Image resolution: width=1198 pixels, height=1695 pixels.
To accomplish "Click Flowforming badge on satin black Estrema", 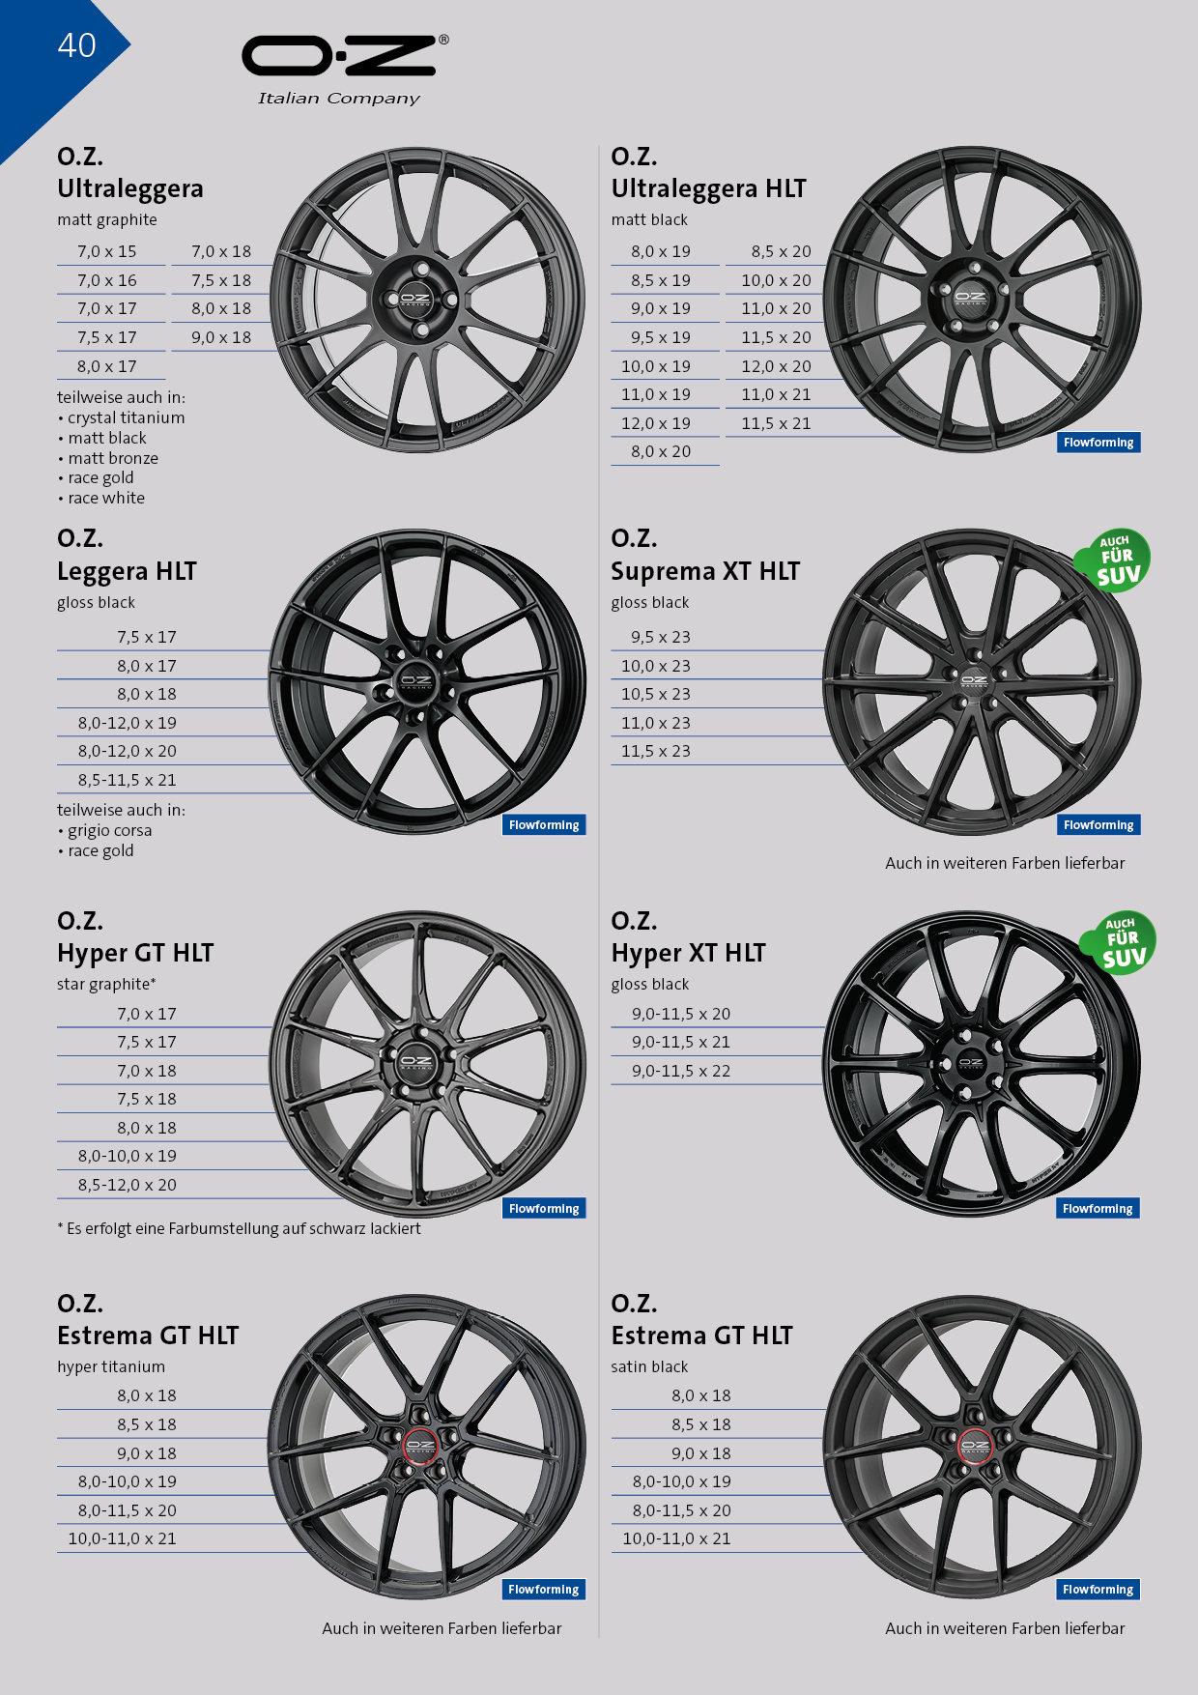I will (1098, 1590).
